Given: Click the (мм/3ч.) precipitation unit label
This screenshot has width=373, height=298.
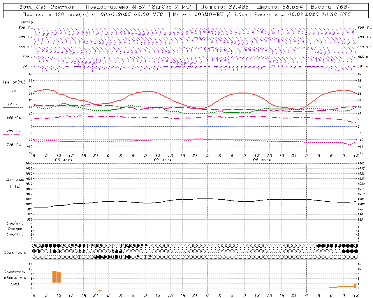Looking at the screenshot, I should (x=15, y=223).
